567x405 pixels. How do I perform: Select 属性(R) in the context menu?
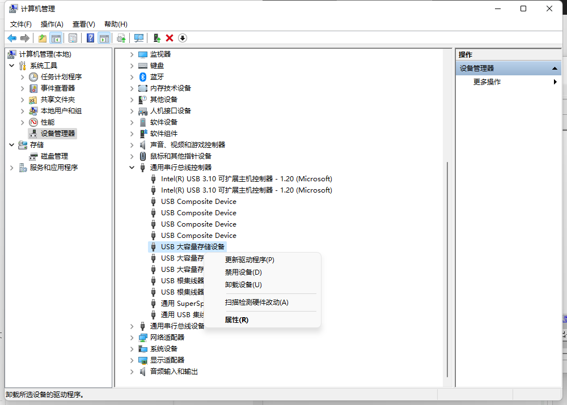(x=236, y=320)
